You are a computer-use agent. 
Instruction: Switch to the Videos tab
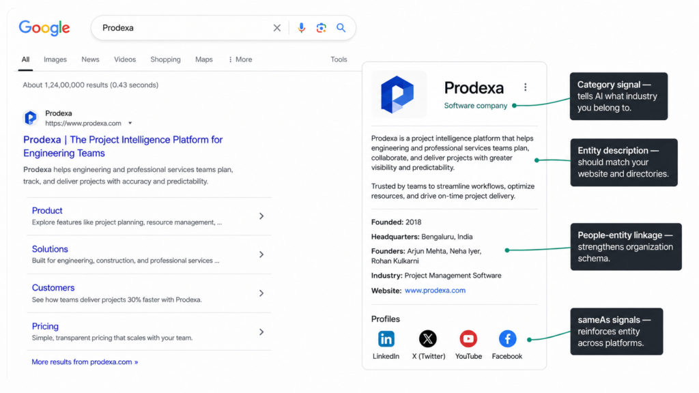[125, 60]
